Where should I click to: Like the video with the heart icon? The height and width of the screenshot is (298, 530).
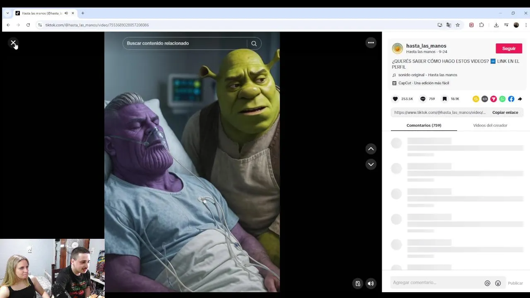coord(395,99)
